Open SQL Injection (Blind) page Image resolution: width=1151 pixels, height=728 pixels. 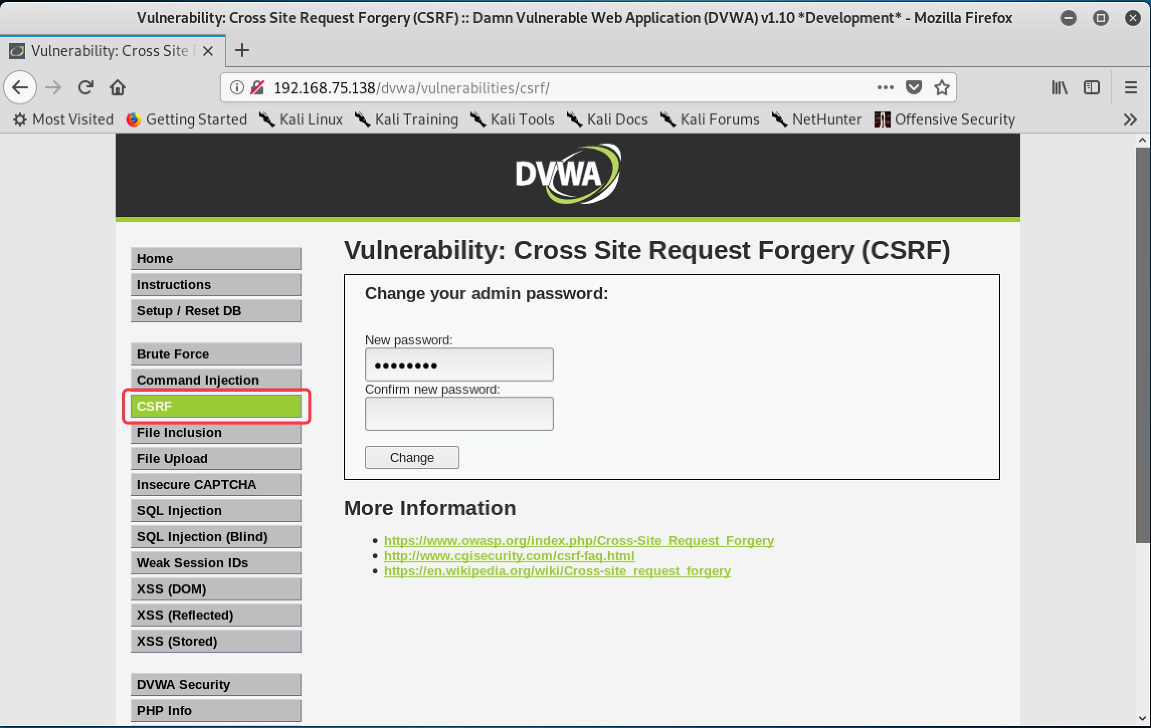(x=216, y=537)
